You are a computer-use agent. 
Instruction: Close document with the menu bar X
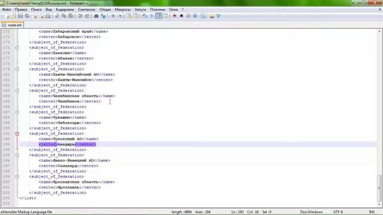380,10
